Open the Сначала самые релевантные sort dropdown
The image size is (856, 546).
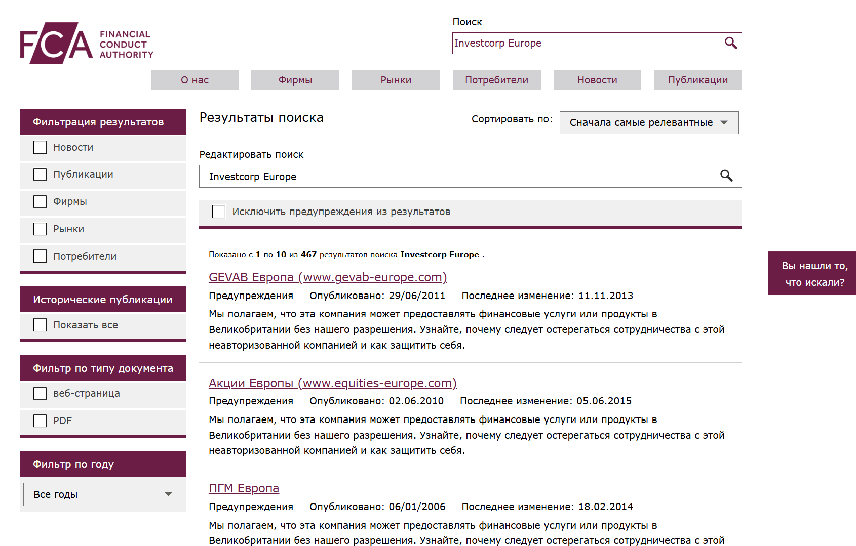point(649,122)
